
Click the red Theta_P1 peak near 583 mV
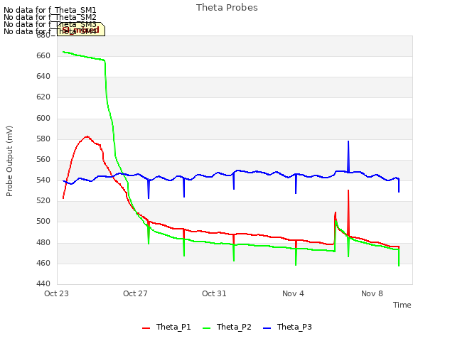[x=87, y=136]
